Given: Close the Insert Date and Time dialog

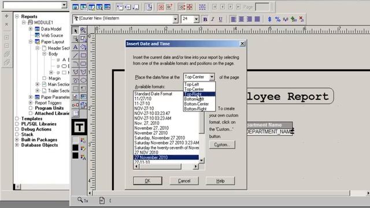Looking at the screenshot, I should coord(242,44).
